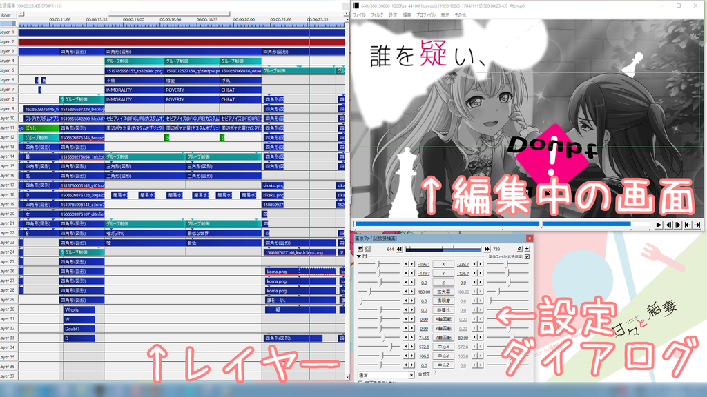The height and width of the screenshot is (397, 707).
Task: Toggle Layer 17 visibility in timeline
Action: 8,185
